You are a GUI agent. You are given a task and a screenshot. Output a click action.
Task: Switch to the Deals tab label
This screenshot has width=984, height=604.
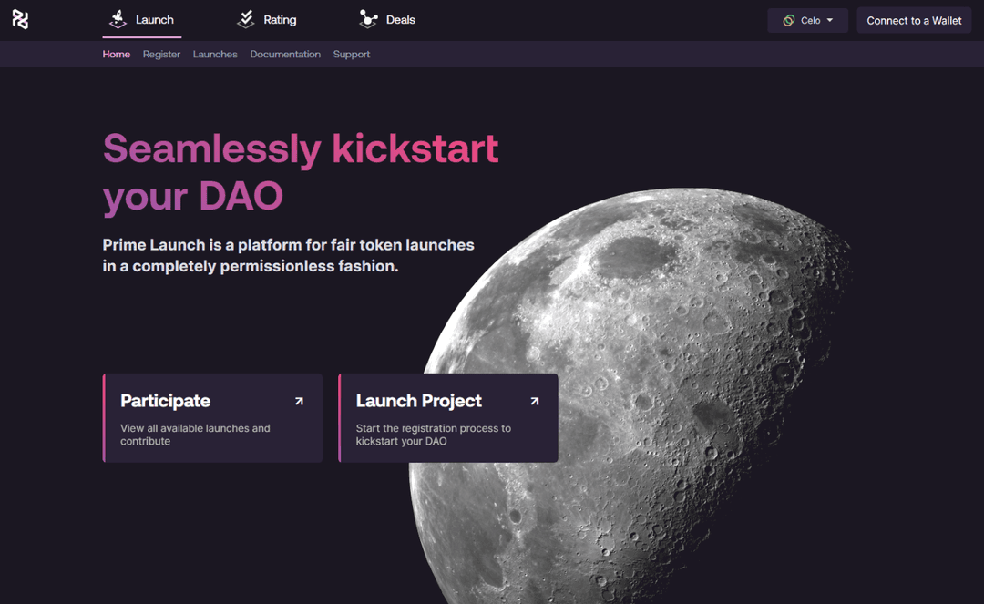pos(400,19)
